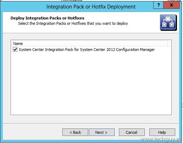This screenshot has height=143, width=183.
Task: Click the Integration Pack or Hotfix Deployment title
Action: (x=91, y=7)
